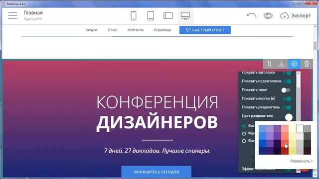
Task: Expand palette with Развернуть link
Action: pos(301,161)
